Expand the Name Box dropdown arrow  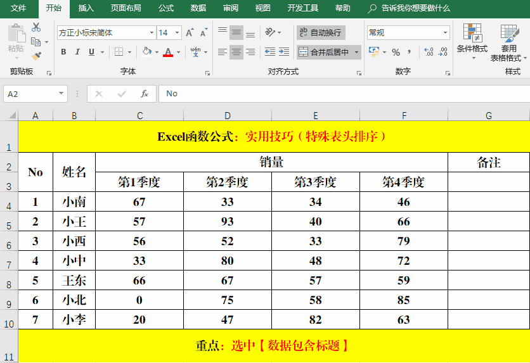click(61, 94)
